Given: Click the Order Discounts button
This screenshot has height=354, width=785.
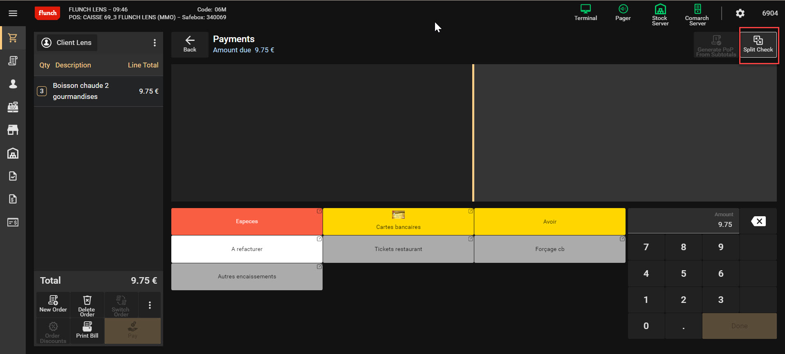Looking at the screenshot, I should (x=53, y=331).
